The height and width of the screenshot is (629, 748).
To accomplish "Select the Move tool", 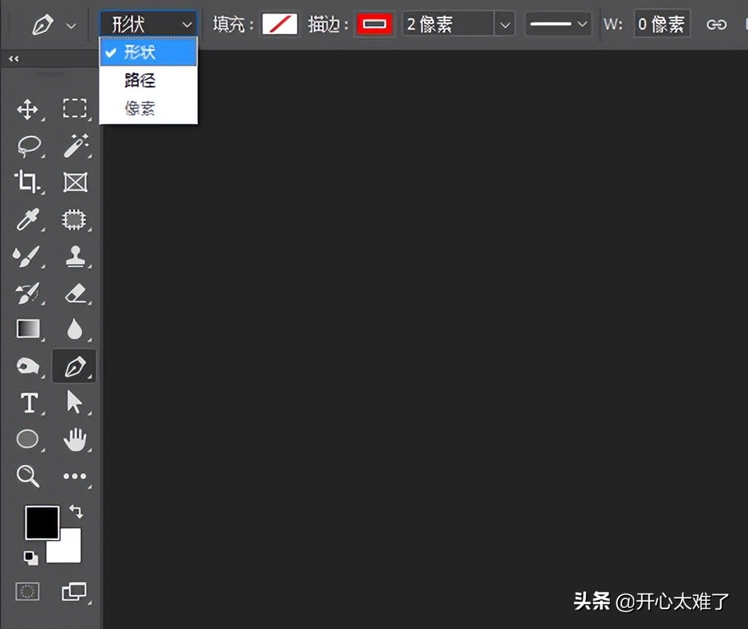I will click(28, 110).
